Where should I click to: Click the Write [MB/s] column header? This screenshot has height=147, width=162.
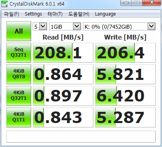click(x=125, y=37)
